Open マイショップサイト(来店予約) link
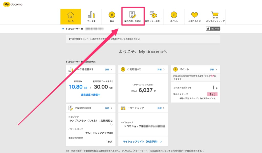 140,142
